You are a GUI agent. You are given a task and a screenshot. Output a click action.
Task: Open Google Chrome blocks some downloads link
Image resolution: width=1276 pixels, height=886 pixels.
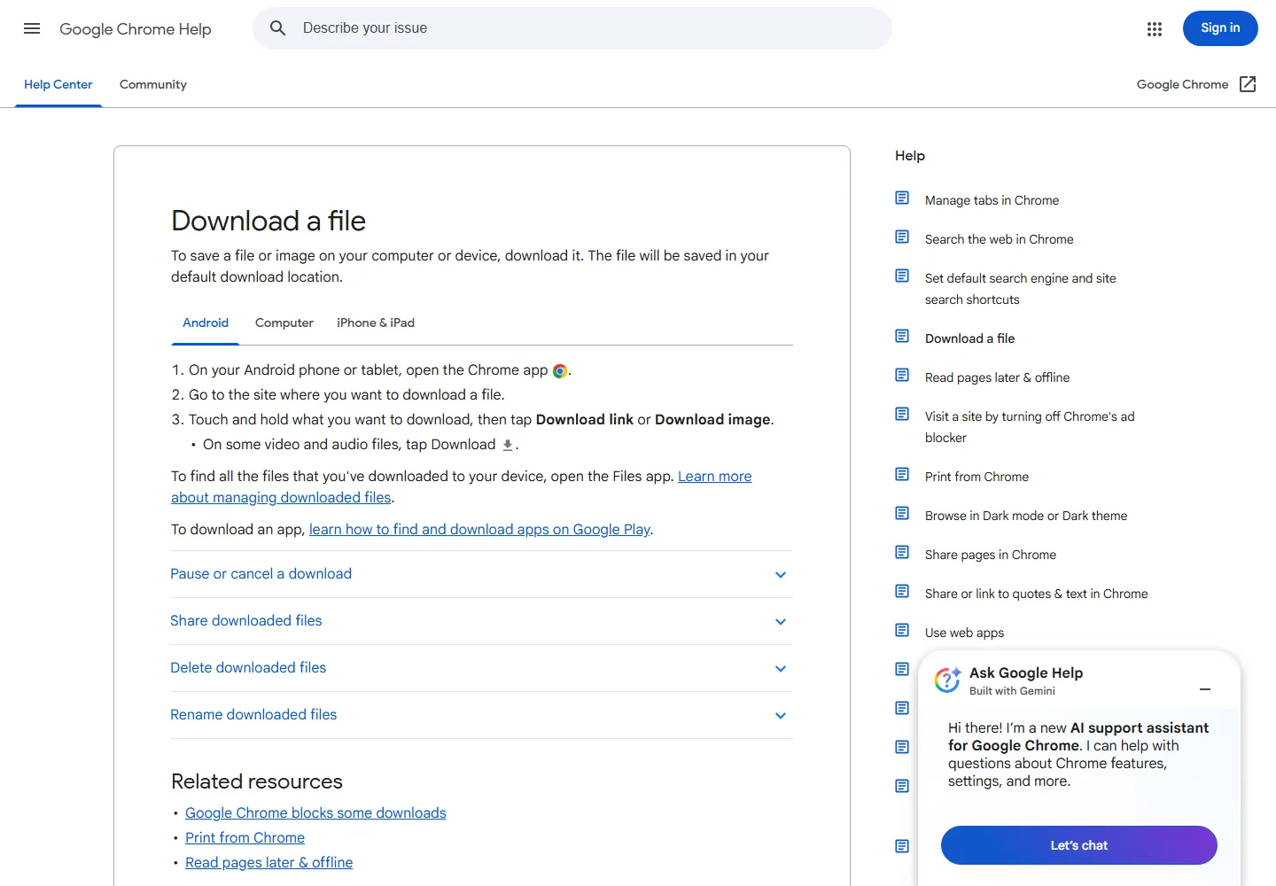pyautogui.click(x=315, y=813)
